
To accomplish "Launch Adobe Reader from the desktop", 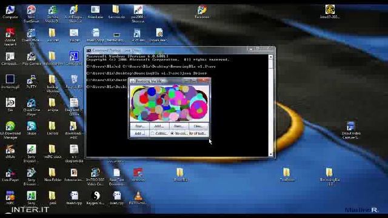I will point(10,37).
